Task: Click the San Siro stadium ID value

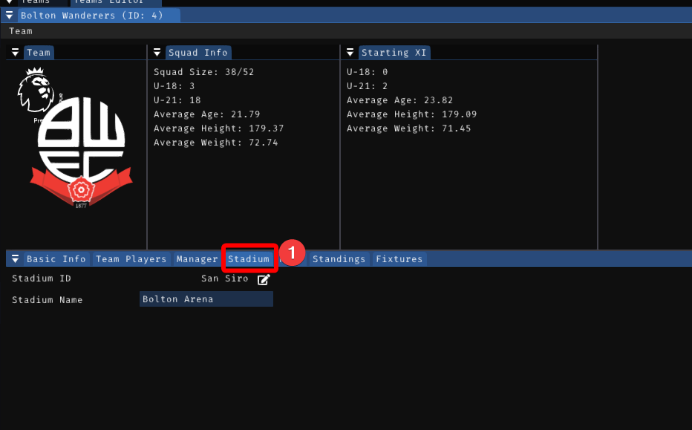Action: tap(224, 278)
